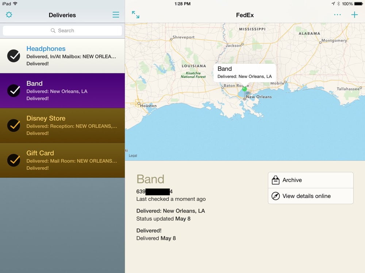Tap the Gift Card delivered checkmark icon
This screenshot has height=273, width=365.
14,161
